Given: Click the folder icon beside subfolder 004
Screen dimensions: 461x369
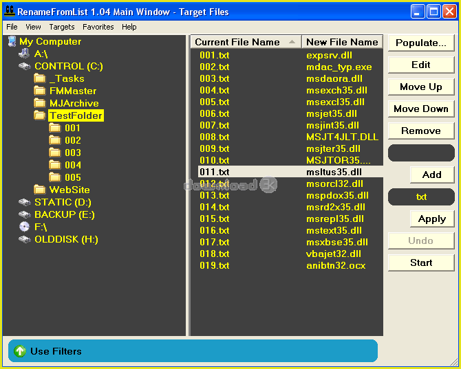Looking at the screenshot, I should 55,165.
